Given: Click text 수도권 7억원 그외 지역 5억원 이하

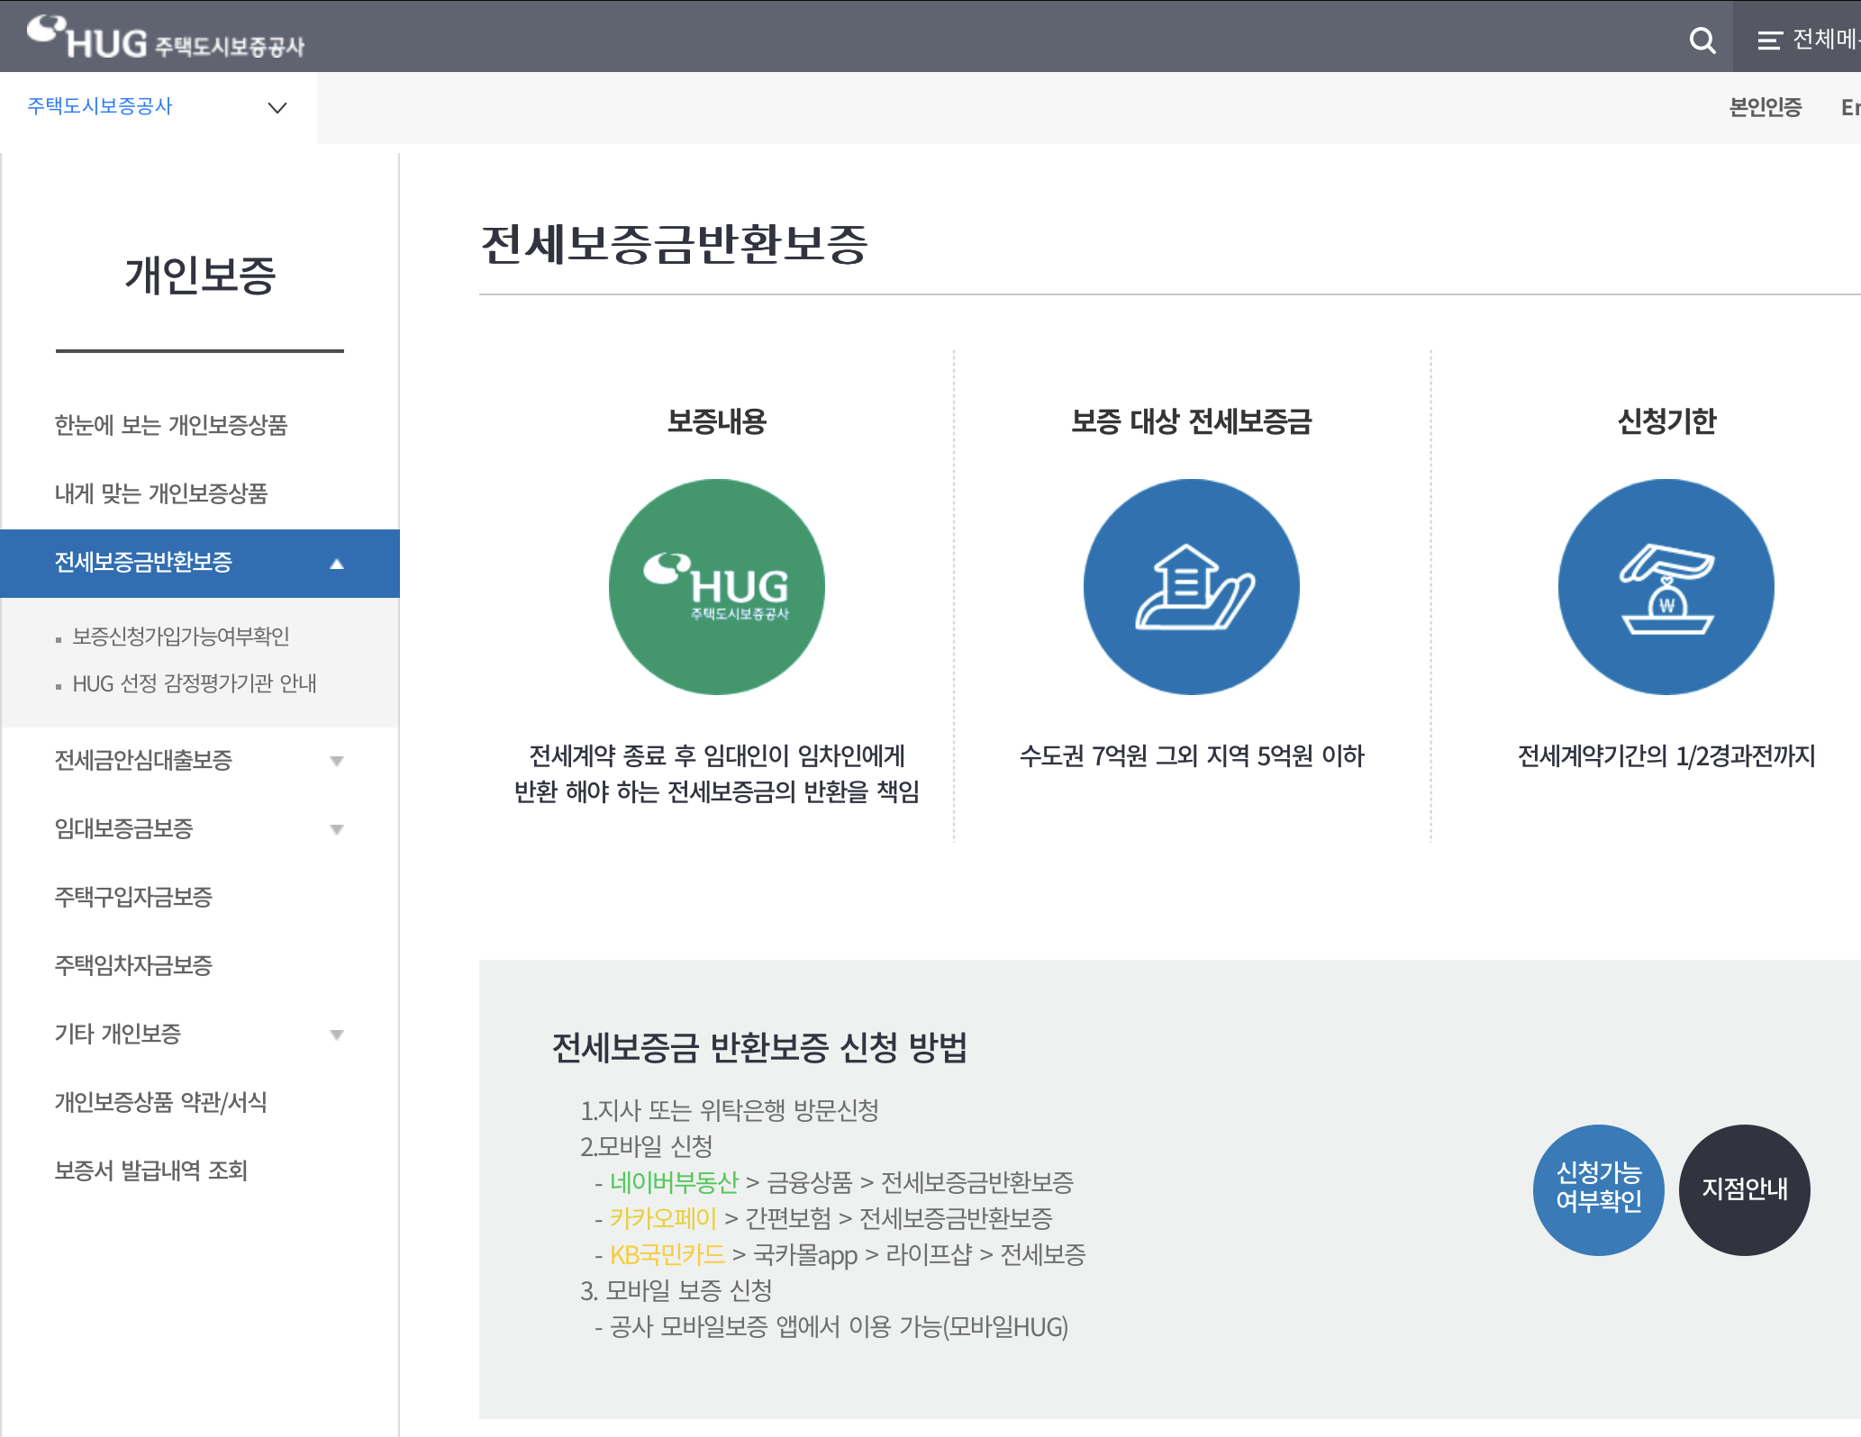Looking at the screenshot, I should click(1192, 756).
